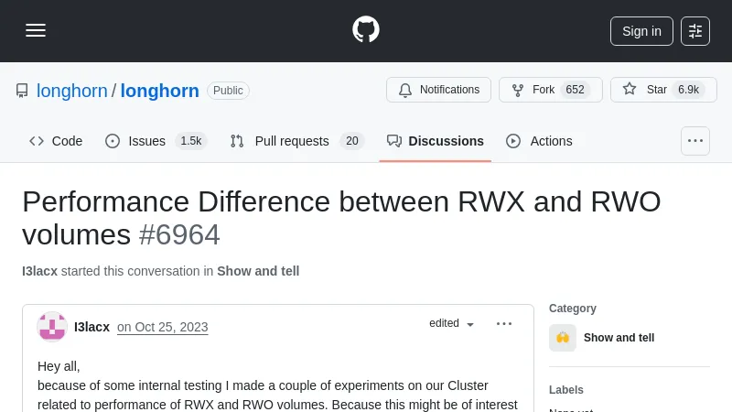Click the repository icon beside longhorn
Image resolution: width=732 pixels, height=412 pixels.
(22, 91)
